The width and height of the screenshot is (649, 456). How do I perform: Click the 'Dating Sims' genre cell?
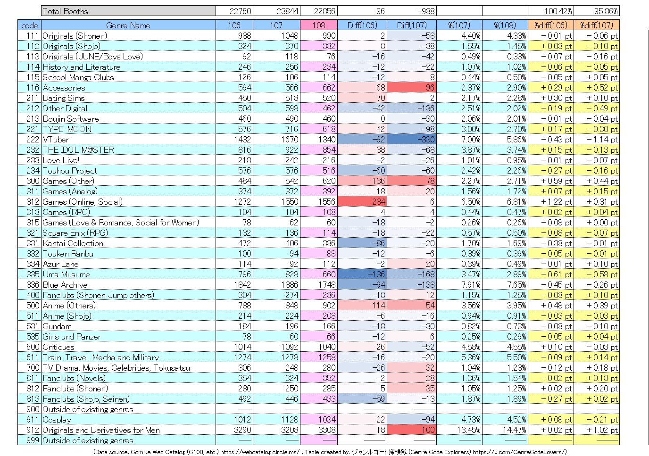[x=128, y=98]
